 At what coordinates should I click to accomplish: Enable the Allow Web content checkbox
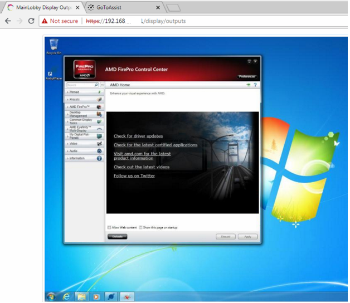pyautogui.click(x=109, y=227)
